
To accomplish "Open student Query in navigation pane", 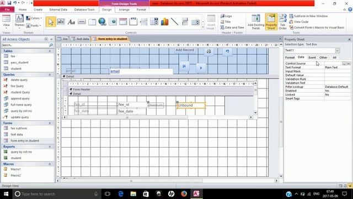I will (x=20, y=92).
